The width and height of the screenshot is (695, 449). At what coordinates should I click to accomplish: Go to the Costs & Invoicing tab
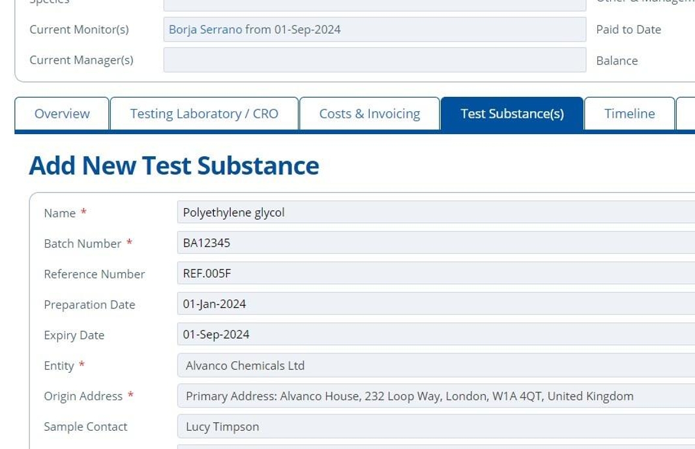(x=369, y=113)
